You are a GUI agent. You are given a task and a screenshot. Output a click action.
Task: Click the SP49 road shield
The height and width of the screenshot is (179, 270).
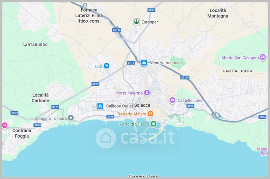tap(37, 125)
